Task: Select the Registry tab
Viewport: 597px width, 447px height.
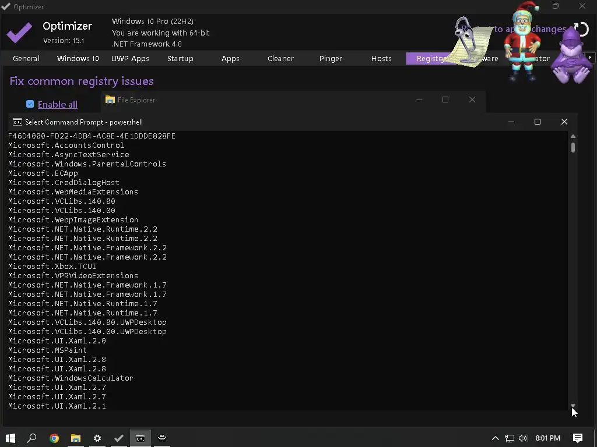Action: pos(430,59)
